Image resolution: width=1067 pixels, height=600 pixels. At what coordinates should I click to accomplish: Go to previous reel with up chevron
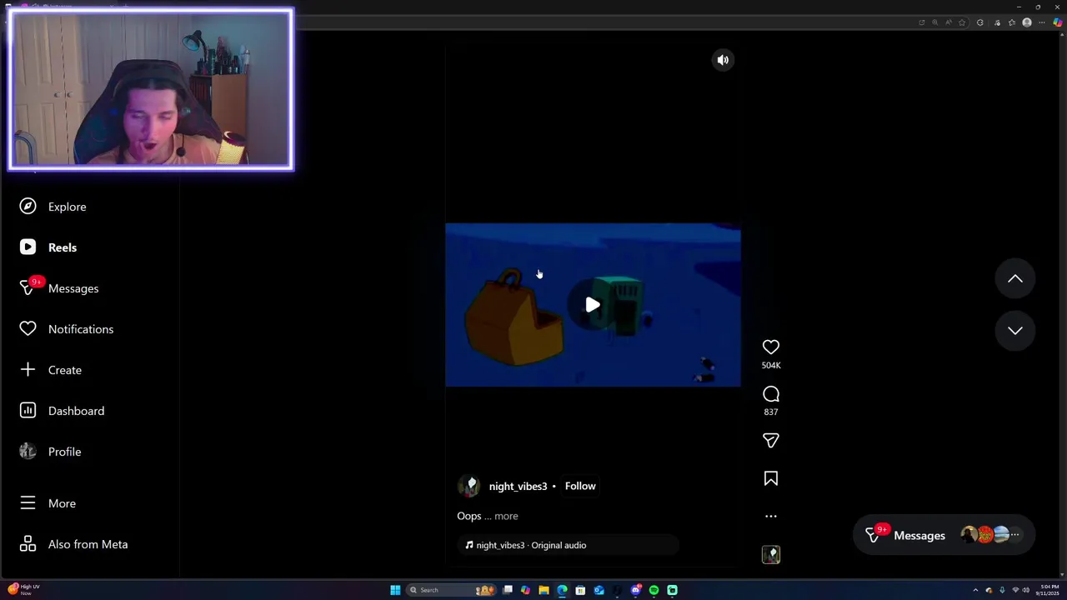click(x=1015, y=279)
